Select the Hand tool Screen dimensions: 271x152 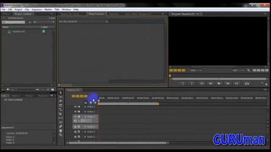pos(61,130)
